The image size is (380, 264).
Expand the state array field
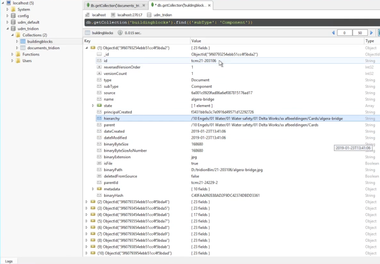click(93, 105)
